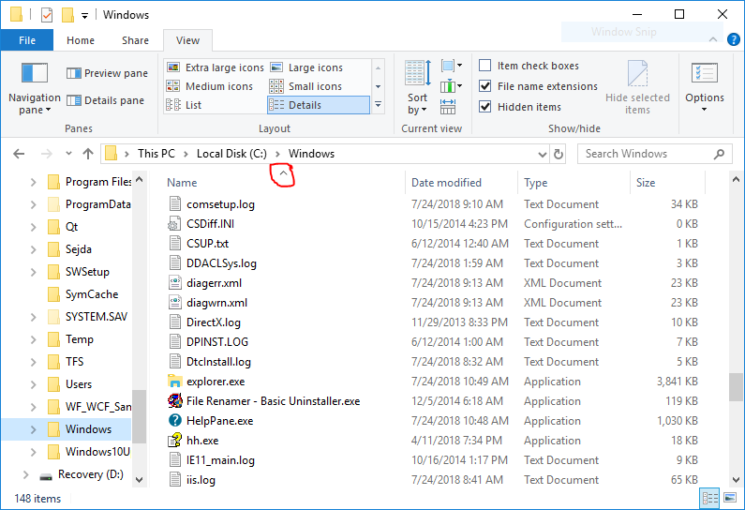Select hh.exe in file list
The height and width of the screenshot is (510, 745).
[202, 441]
